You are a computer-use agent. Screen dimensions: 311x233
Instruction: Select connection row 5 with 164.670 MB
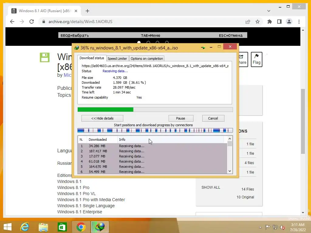pyautogui.click(x=152, y=167)
